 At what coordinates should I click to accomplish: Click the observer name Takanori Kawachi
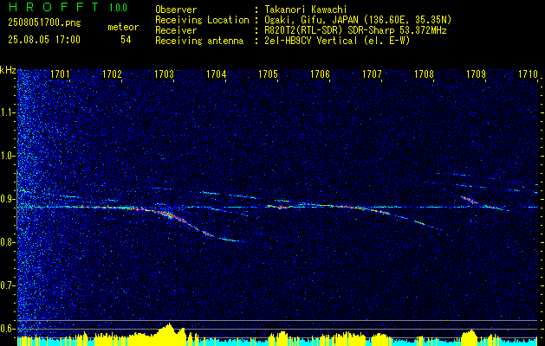pyautogui.click(x=306, y=10)
